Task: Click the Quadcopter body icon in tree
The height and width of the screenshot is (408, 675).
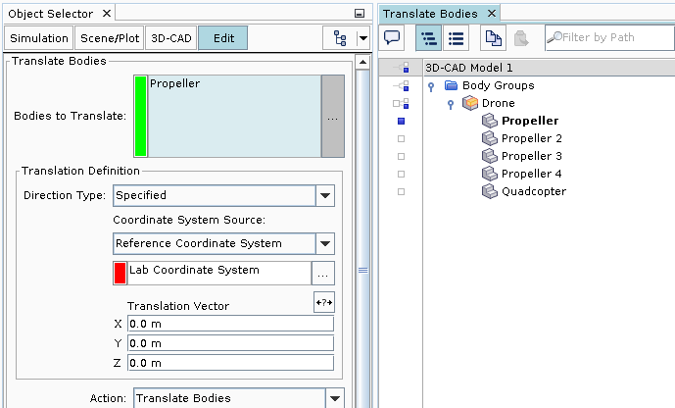Action: click(489, 191)
